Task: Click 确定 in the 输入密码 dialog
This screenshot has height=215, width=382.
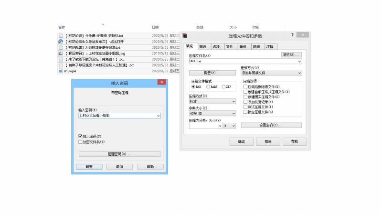Action: (x=89, y=167)
